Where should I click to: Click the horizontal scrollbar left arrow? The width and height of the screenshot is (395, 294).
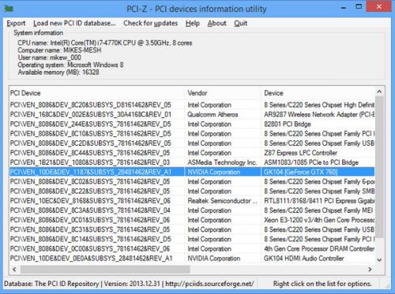point(14,270)
